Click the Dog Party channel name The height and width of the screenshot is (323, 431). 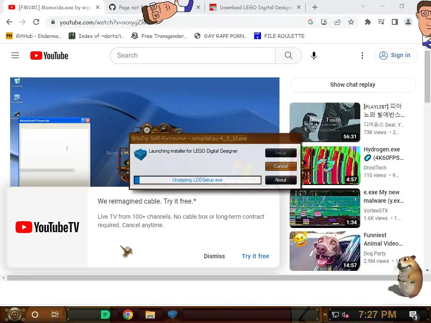pos(374,253)
